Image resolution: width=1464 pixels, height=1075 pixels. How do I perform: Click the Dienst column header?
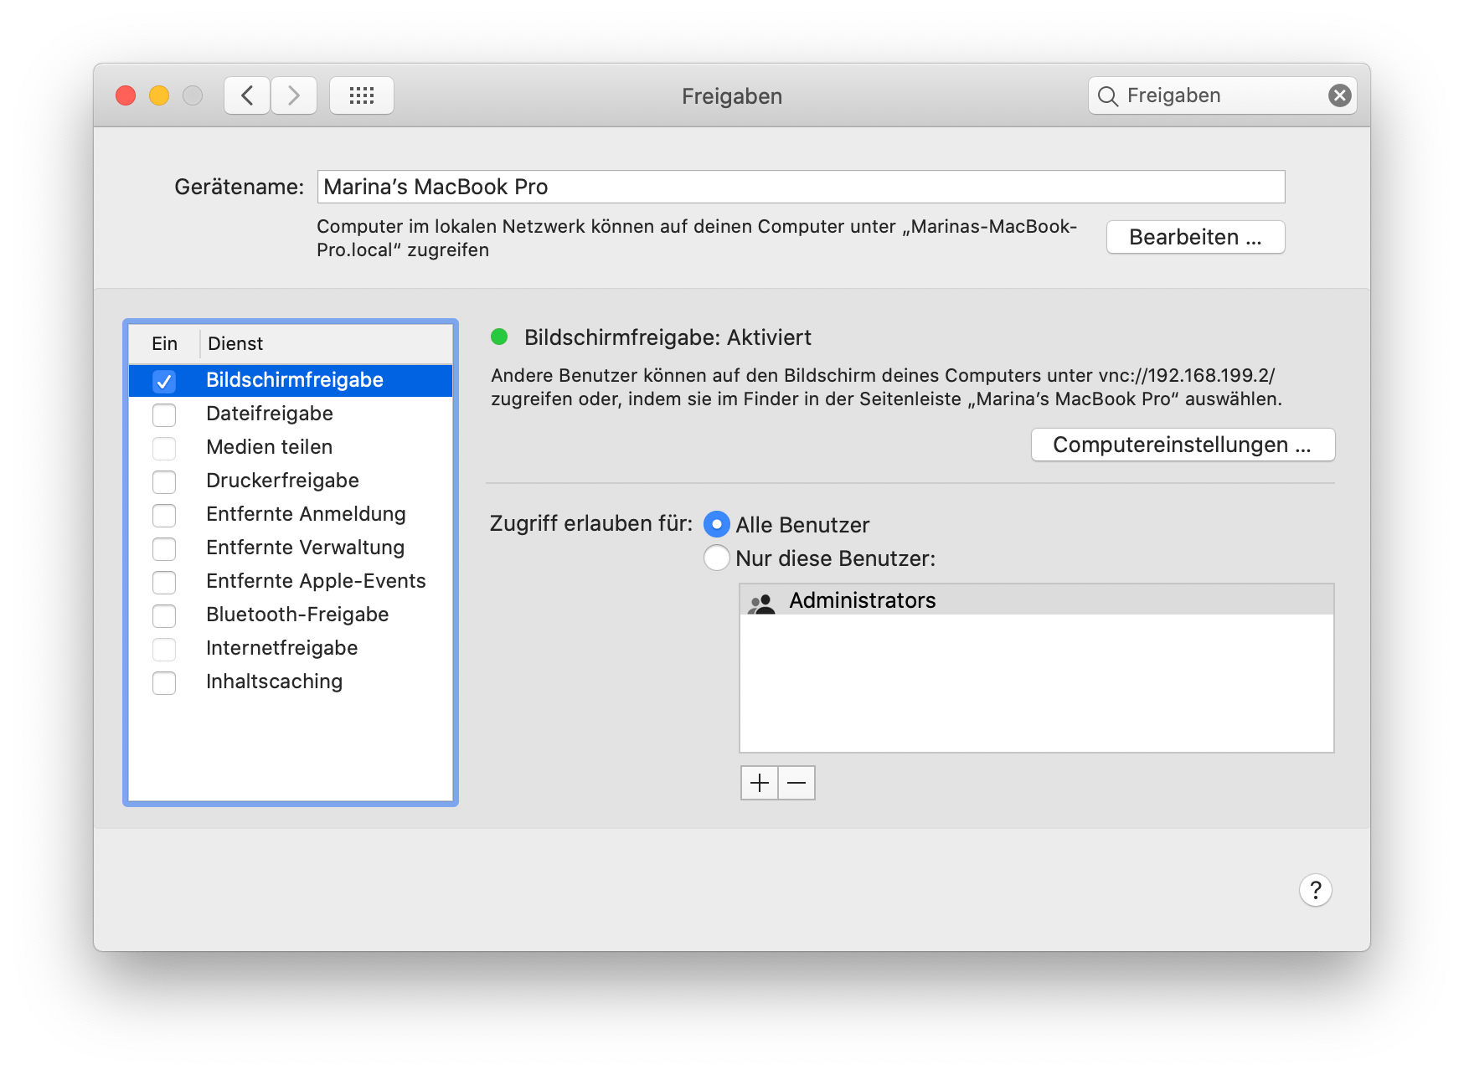pos(326,344)
